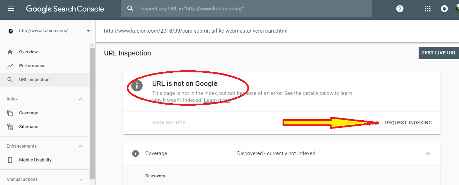Image resolution: width=459 pixels, height=185 pixels.
Task: Open the Performance report
Action: point(32,66)
